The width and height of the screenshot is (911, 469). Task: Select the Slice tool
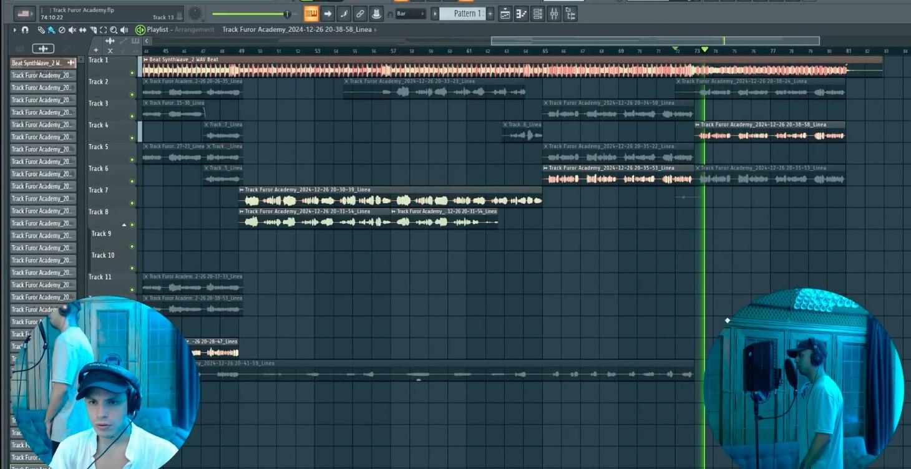tap(94, 30)
